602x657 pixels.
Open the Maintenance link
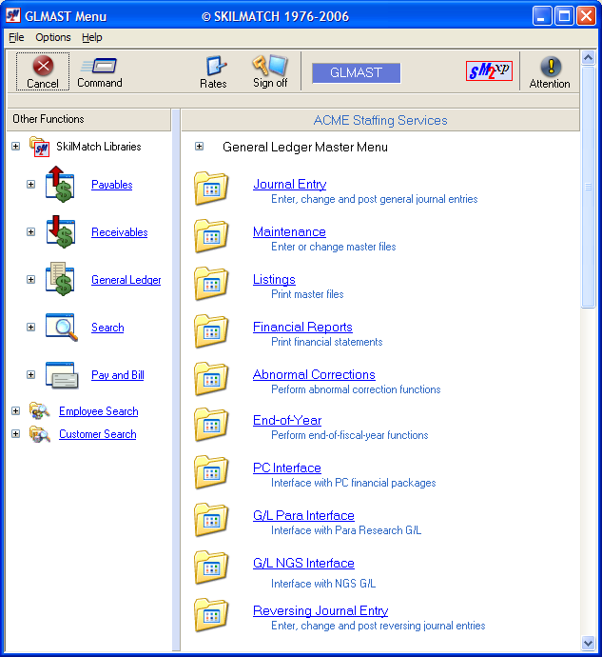click(289, 231)
